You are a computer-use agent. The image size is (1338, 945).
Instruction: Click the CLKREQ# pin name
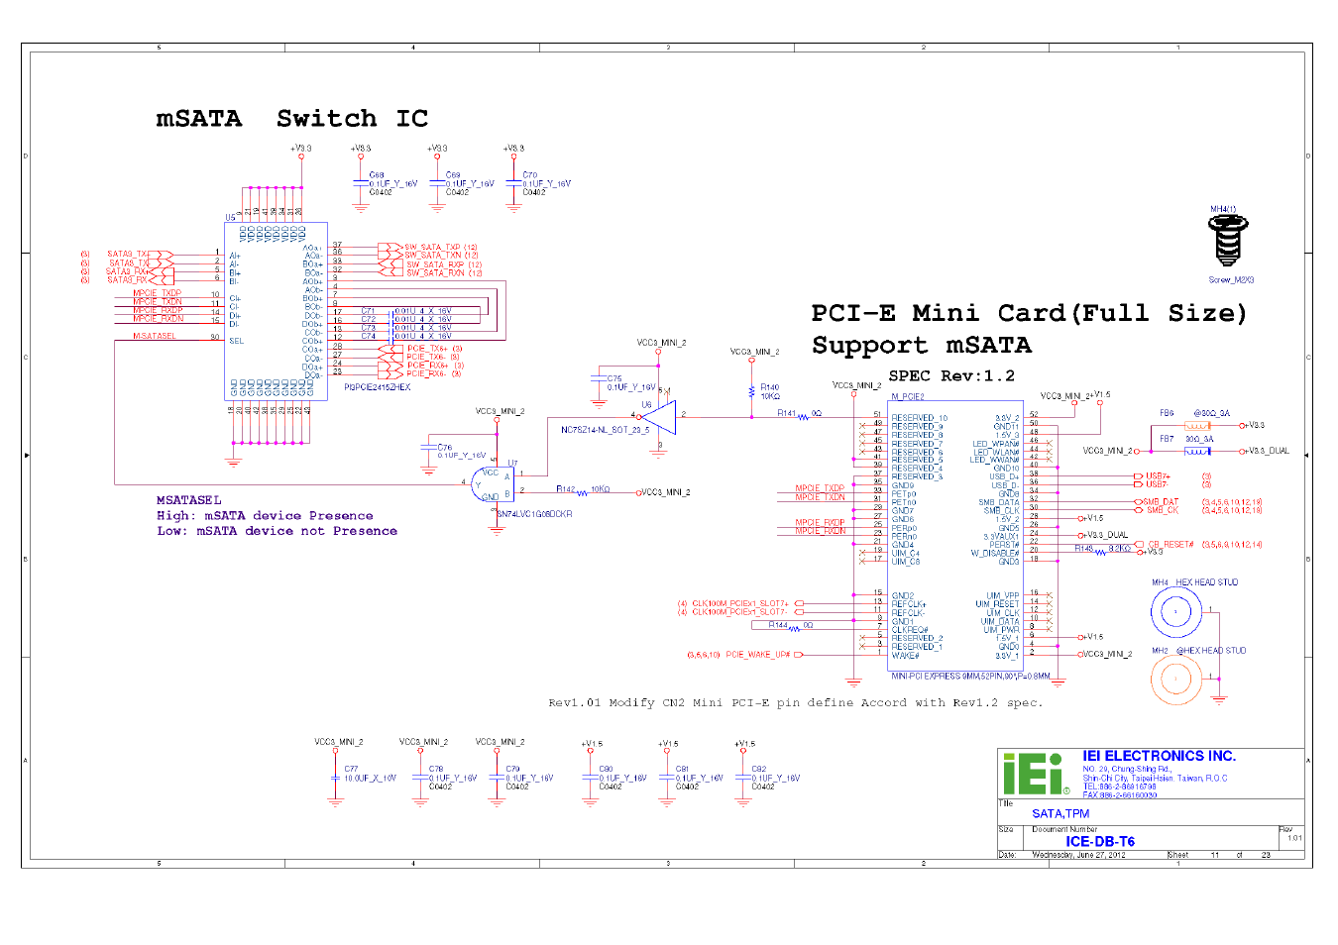(910, 630)
